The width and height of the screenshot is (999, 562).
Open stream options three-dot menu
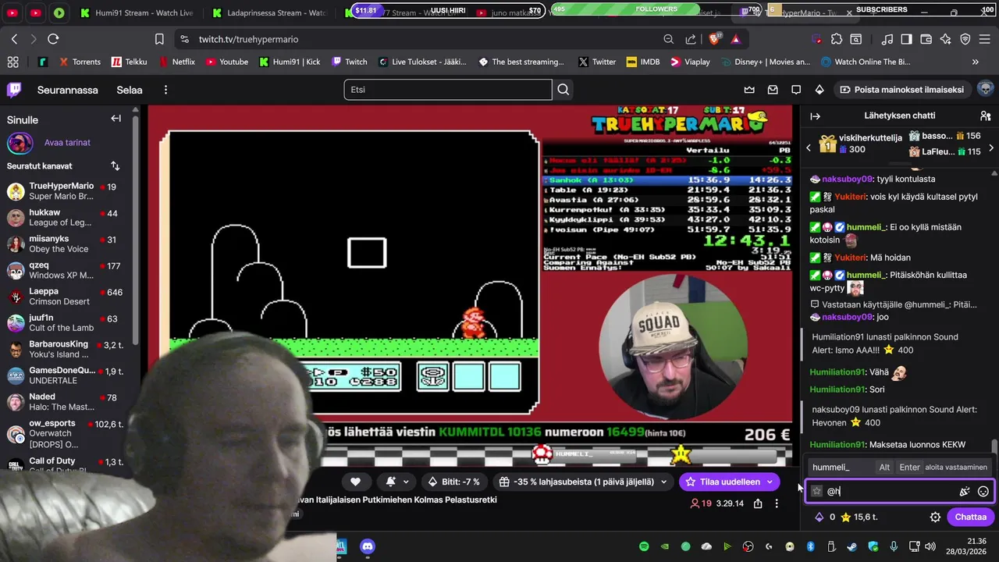[x=776, y=503]
